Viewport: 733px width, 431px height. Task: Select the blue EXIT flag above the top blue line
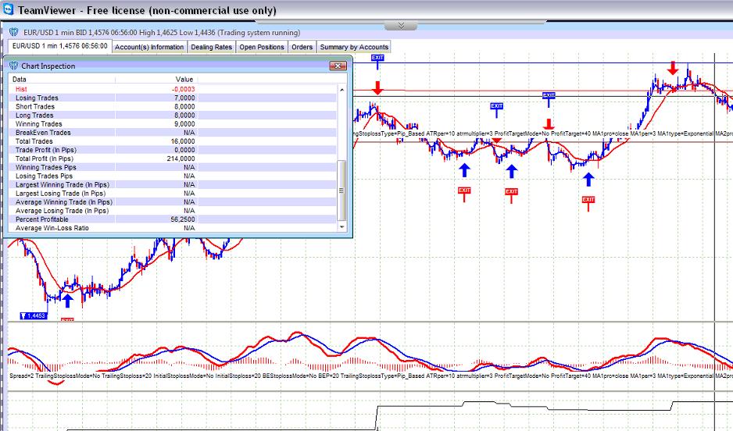click(378, 58)
